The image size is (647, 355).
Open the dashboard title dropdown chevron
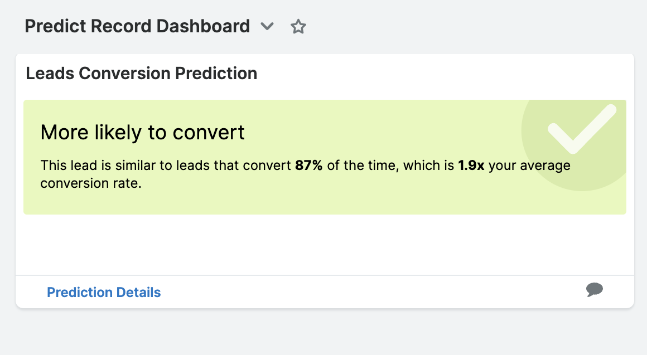268,26
